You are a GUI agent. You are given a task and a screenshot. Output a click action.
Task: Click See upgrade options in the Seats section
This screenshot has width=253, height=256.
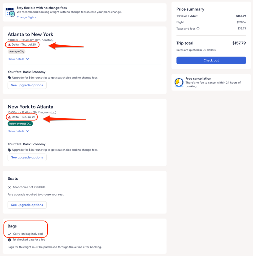[27, 205]
